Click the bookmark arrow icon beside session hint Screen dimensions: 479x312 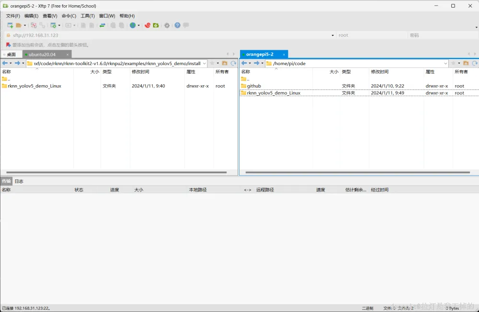tap(8, 45)
